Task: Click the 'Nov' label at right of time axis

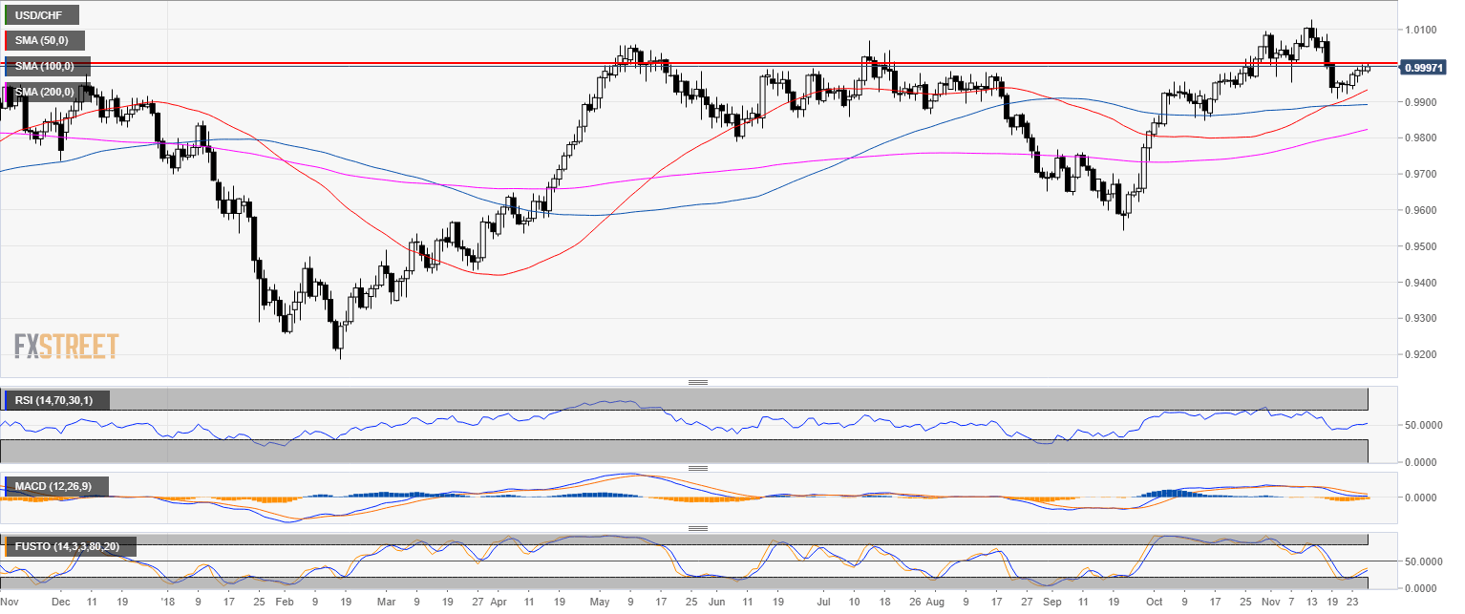Action: click(1269, 603)
